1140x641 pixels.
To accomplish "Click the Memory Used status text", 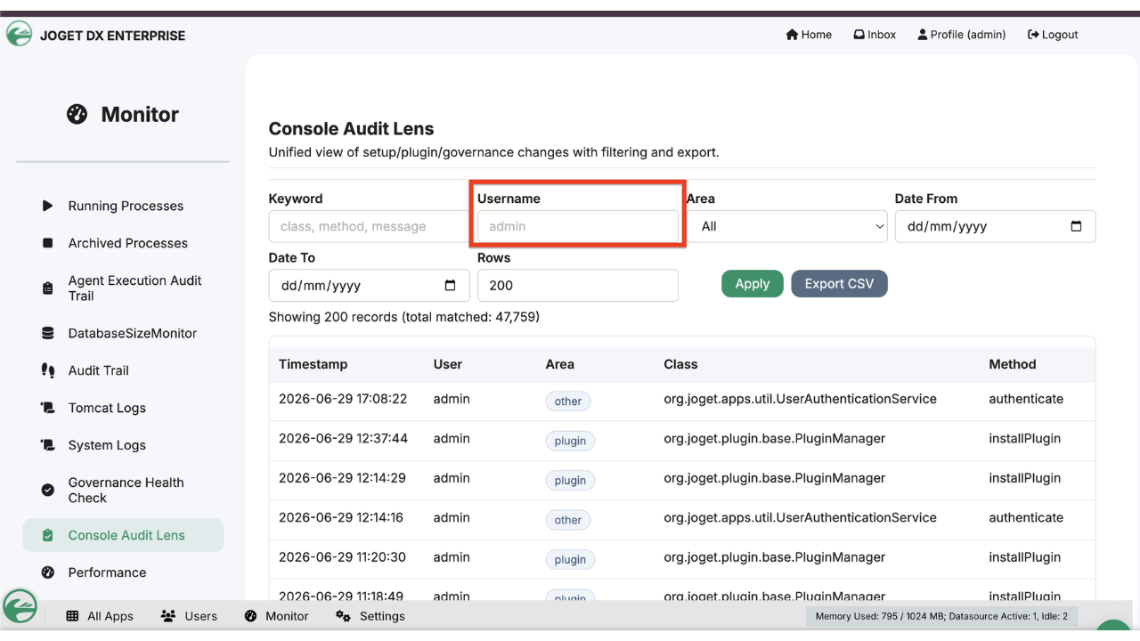I will coord(940,616).
